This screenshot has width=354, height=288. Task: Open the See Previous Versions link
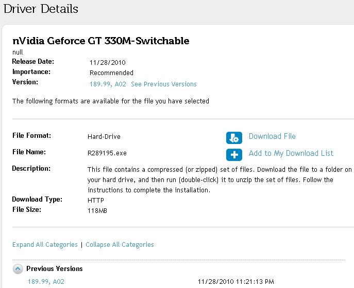coord(164,84)
